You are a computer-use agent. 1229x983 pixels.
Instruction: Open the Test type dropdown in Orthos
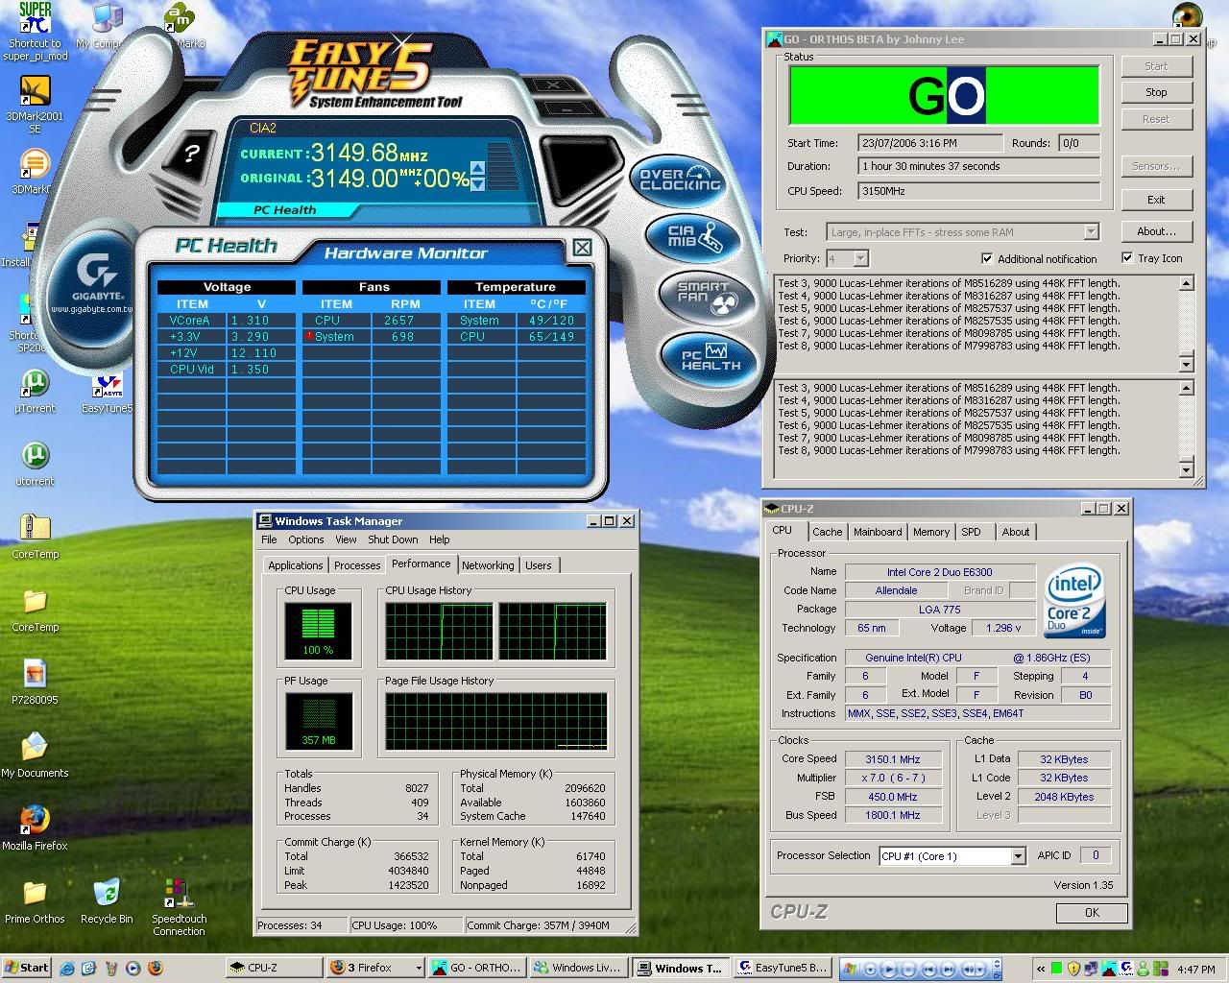(1091, 231)
